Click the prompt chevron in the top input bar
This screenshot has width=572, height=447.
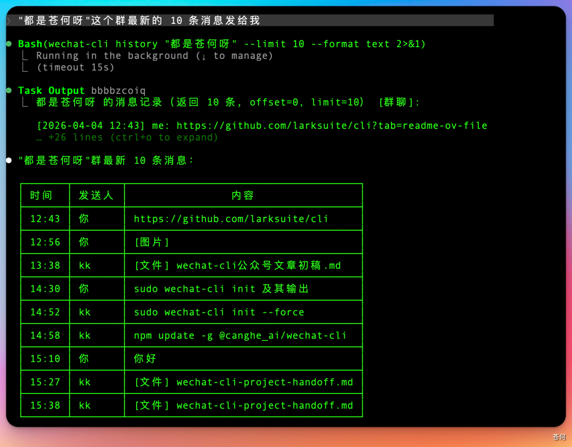pyautogui.click(x=7, y=20)
